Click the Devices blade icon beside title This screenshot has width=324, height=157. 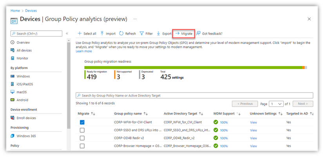[x=14, y=21]
